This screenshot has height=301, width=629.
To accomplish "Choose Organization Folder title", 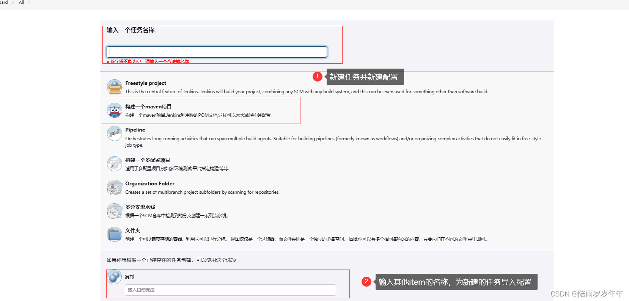I will (150, 183).
